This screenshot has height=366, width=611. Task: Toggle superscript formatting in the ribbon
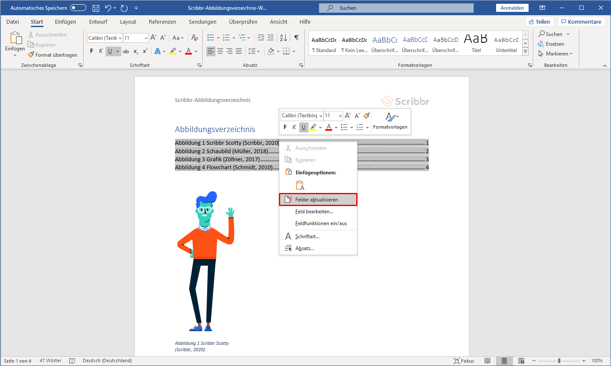click(x=145, y=51)
